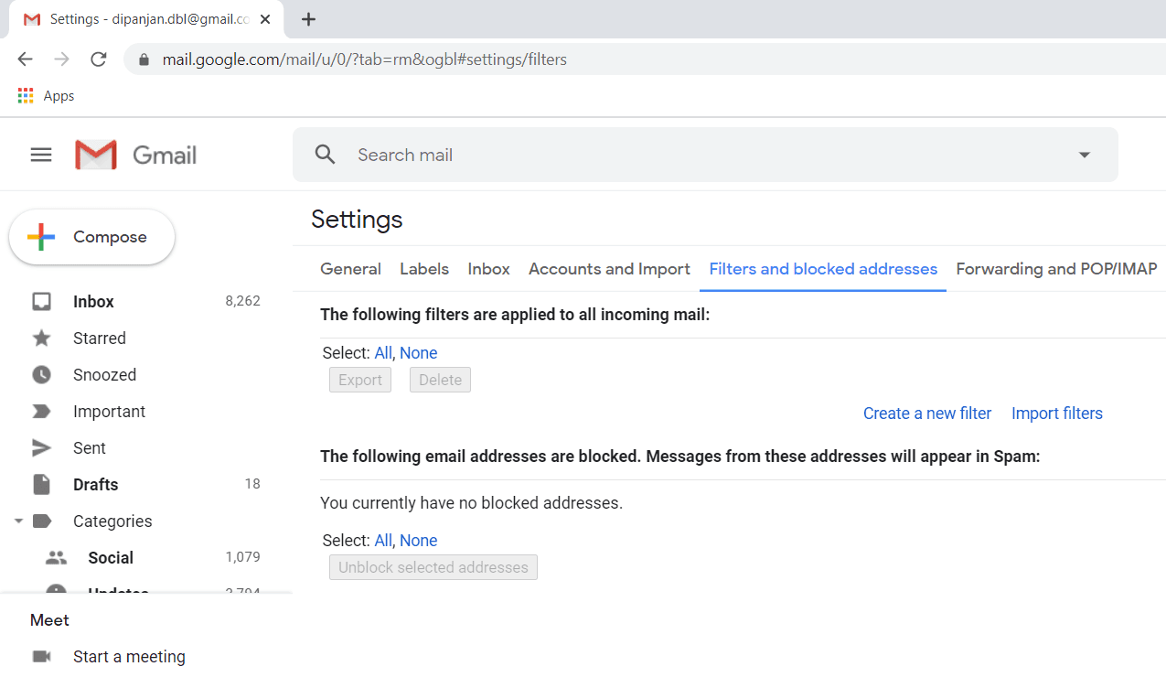This screenshot has width=1166, height=677.
Task: Select All filters link
Action: [x=382, y=353]
